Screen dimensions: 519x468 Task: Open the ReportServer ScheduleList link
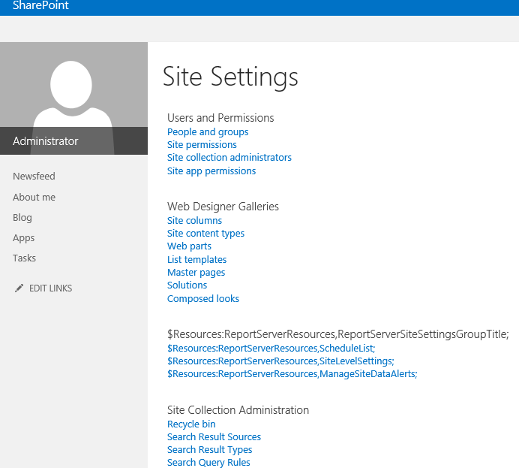[271, 349]
